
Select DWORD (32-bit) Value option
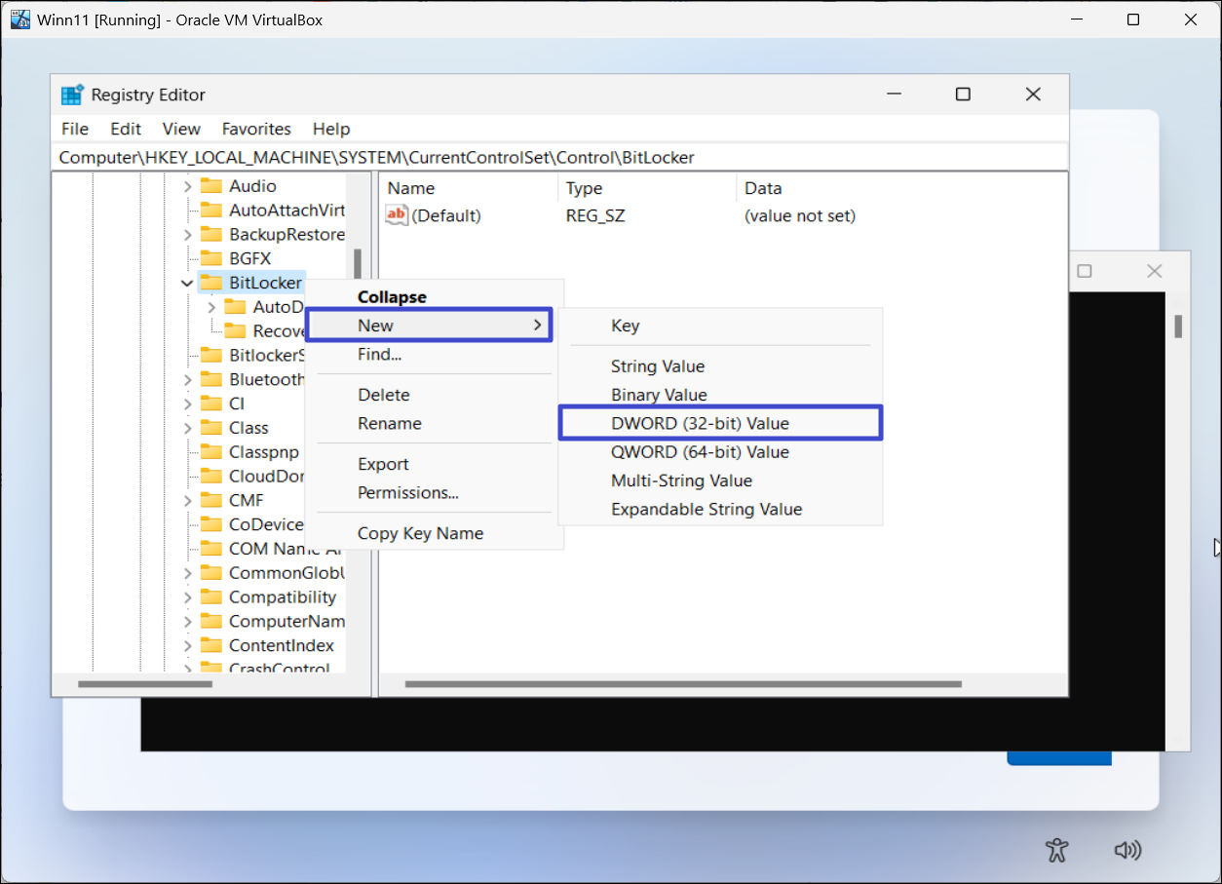[700, 423]
